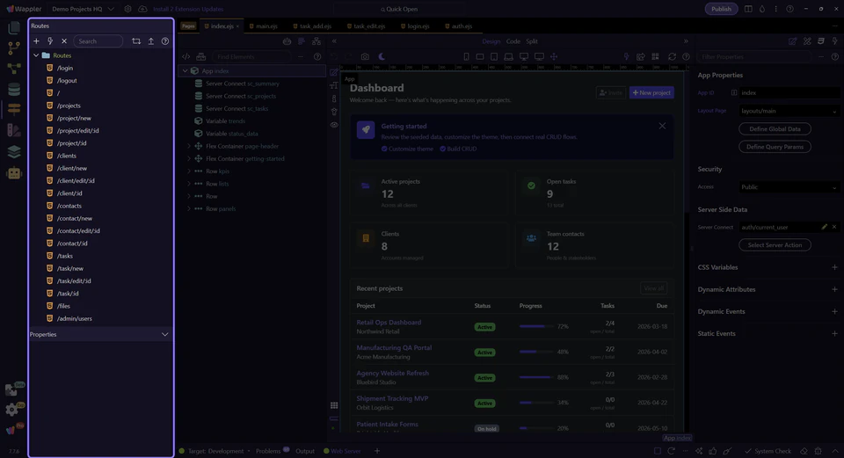
Task: Click the thumbs up icon in status bar
Action: click(713, 451)
